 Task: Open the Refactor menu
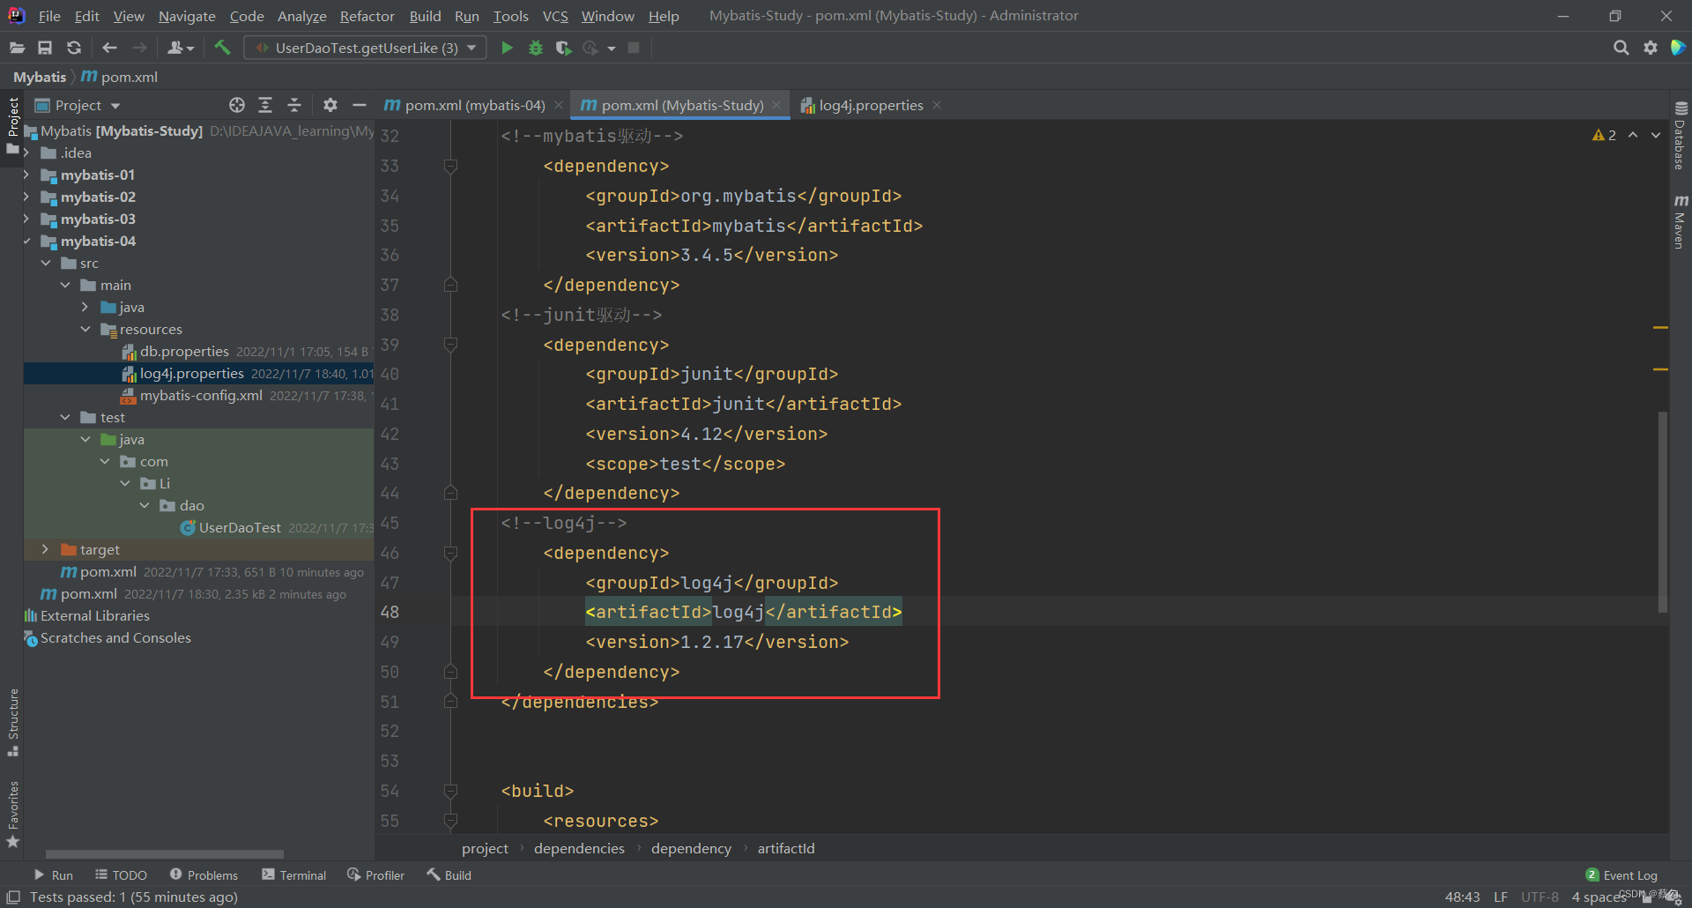pos(367,16)
